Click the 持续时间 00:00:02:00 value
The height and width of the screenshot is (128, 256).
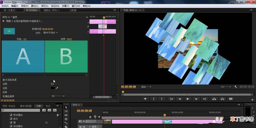tap(48, 29)
